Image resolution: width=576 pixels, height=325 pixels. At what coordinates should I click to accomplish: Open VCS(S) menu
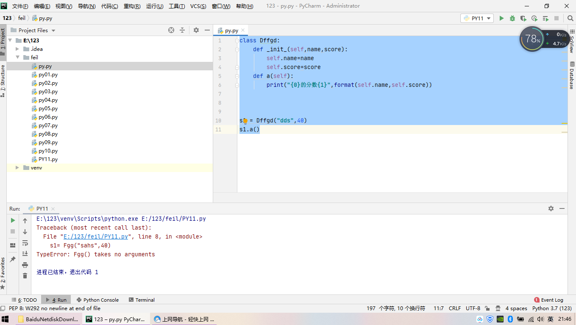198,6
